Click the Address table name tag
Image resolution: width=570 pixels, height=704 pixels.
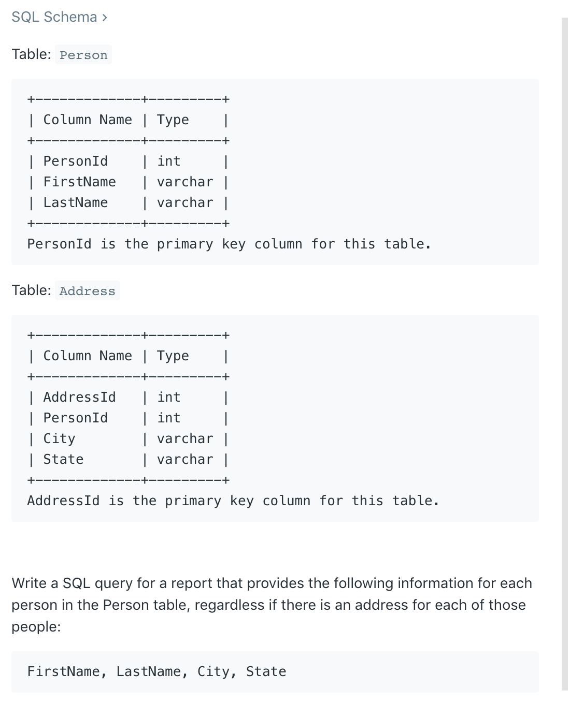click(88, 291)
